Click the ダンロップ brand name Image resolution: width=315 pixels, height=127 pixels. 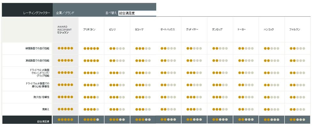[217, 29]
